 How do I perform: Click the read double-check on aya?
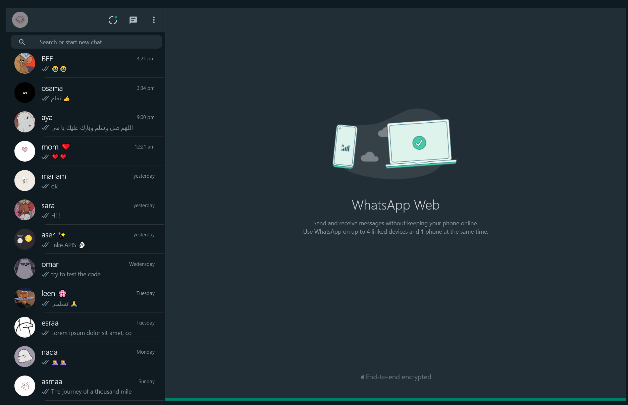coord(45,128)
